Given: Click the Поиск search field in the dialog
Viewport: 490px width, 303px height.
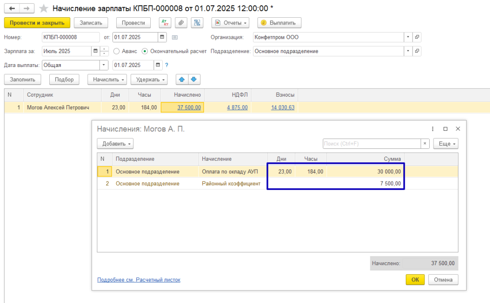Looking at the screenshot, I should [371, 144].
